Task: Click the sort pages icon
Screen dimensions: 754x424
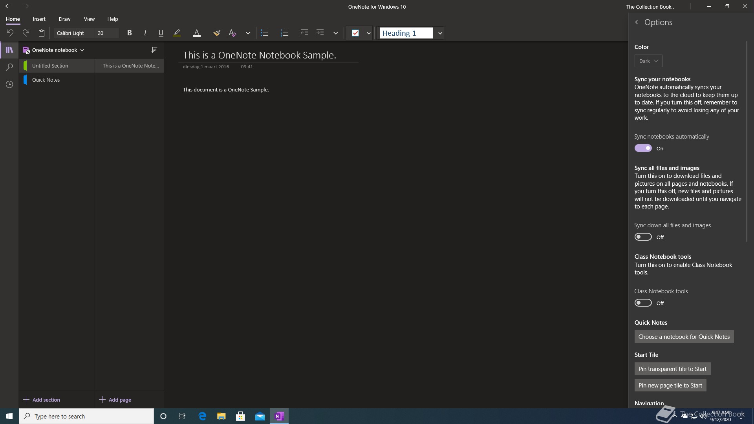Action: [154, 50]
